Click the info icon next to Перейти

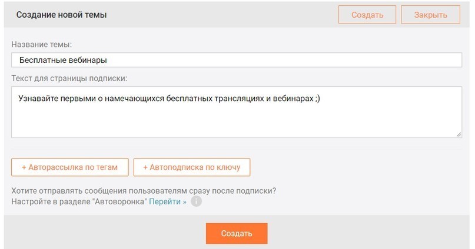point(196,201)
